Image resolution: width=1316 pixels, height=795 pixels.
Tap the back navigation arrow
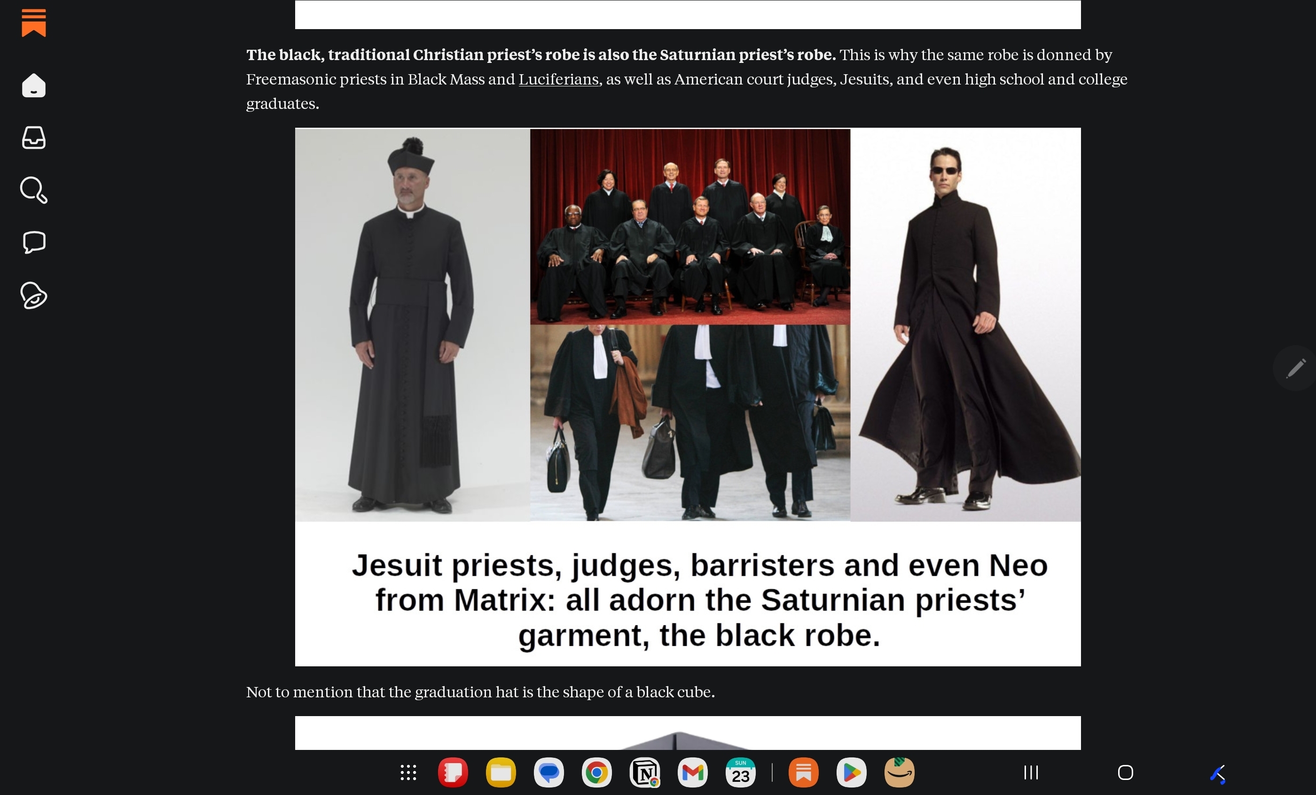[1218, 774]
